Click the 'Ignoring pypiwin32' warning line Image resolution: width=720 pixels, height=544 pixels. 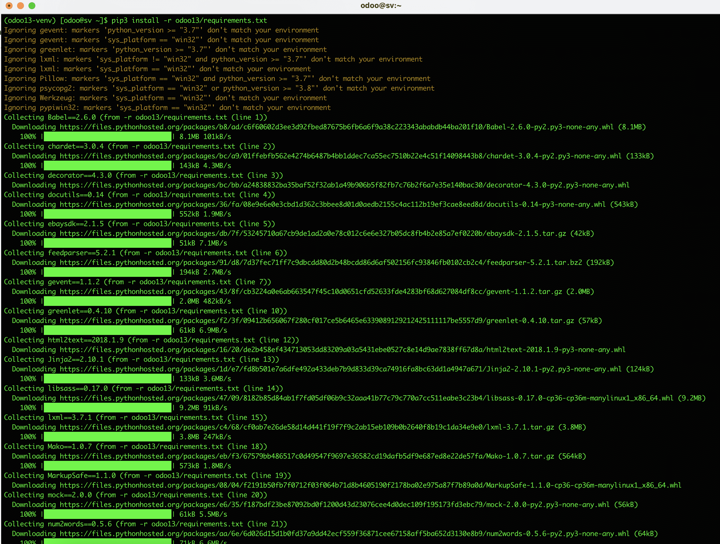167,108
